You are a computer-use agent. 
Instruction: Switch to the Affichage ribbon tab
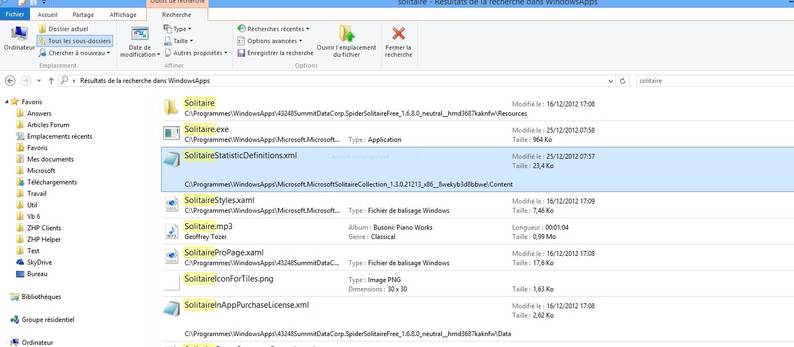(x=123, y=15)
